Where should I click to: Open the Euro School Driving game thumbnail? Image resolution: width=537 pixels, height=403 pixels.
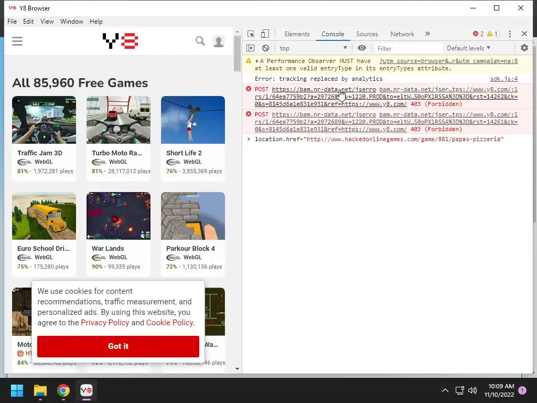[x=44, y=216]
